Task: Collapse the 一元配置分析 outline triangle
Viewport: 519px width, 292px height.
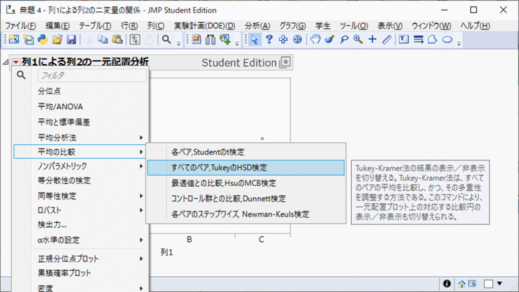Action: tap(6, 62)
